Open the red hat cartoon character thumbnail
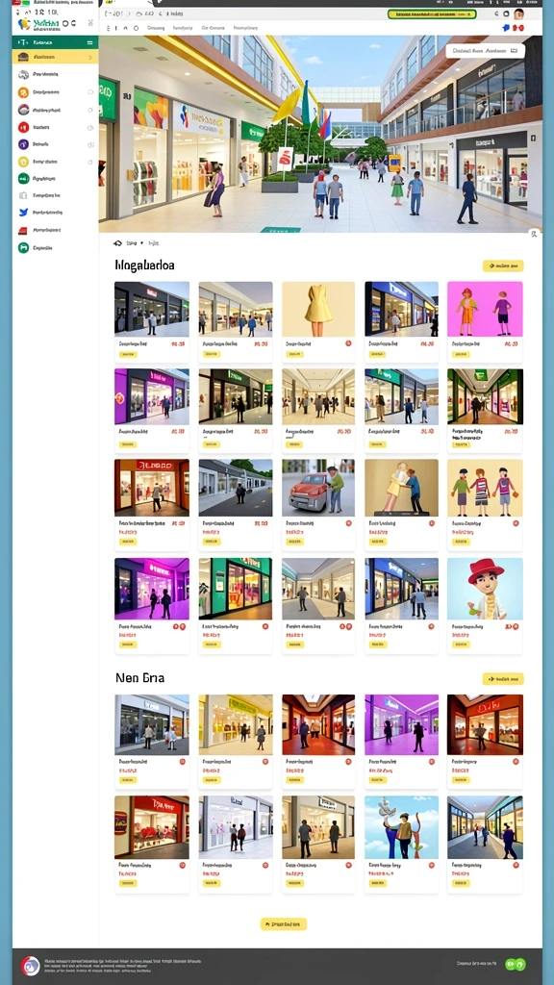This screenshot has width=554, height=985. click(x=485, y=589)
